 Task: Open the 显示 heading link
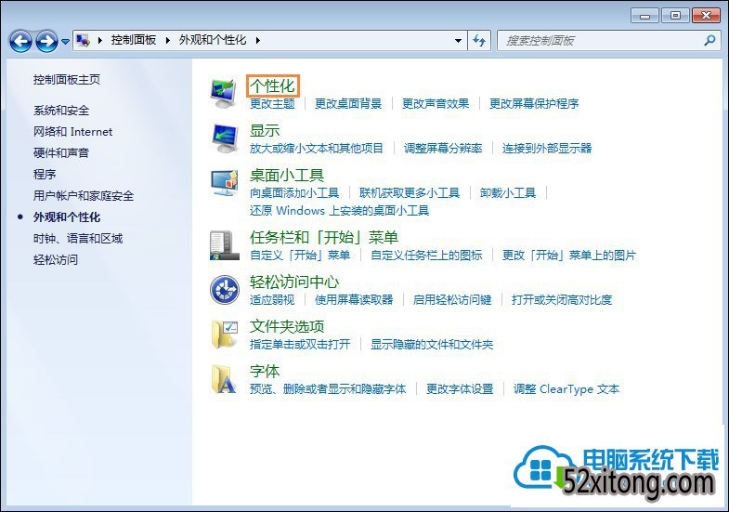click(265, 131)
